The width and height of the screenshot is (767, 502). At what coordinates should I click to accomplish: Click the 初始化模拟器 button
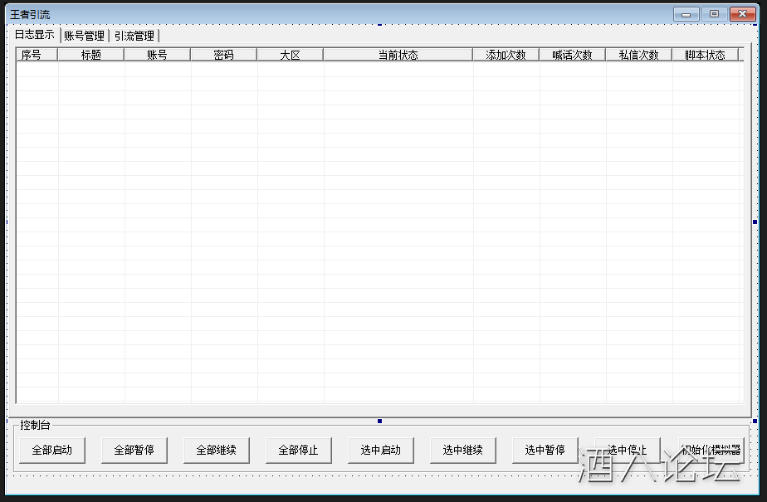[711, 450]
